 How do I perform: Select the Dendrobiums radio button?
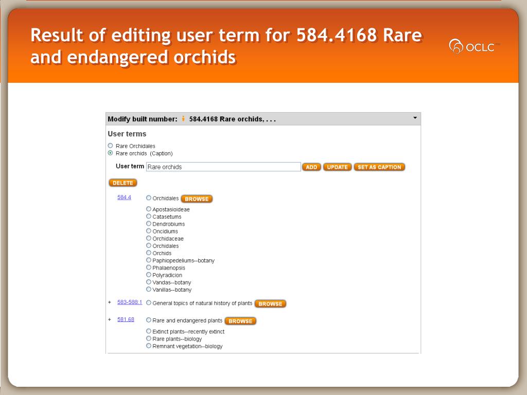pos(149,224)
